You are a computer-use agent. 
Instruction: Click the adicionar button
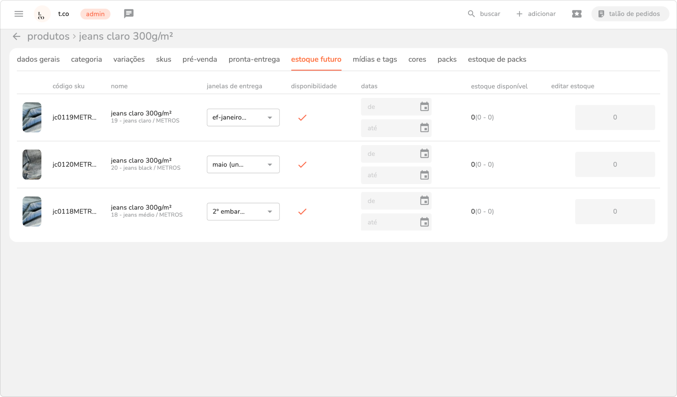pyautogui.click(x=536, y=14)
